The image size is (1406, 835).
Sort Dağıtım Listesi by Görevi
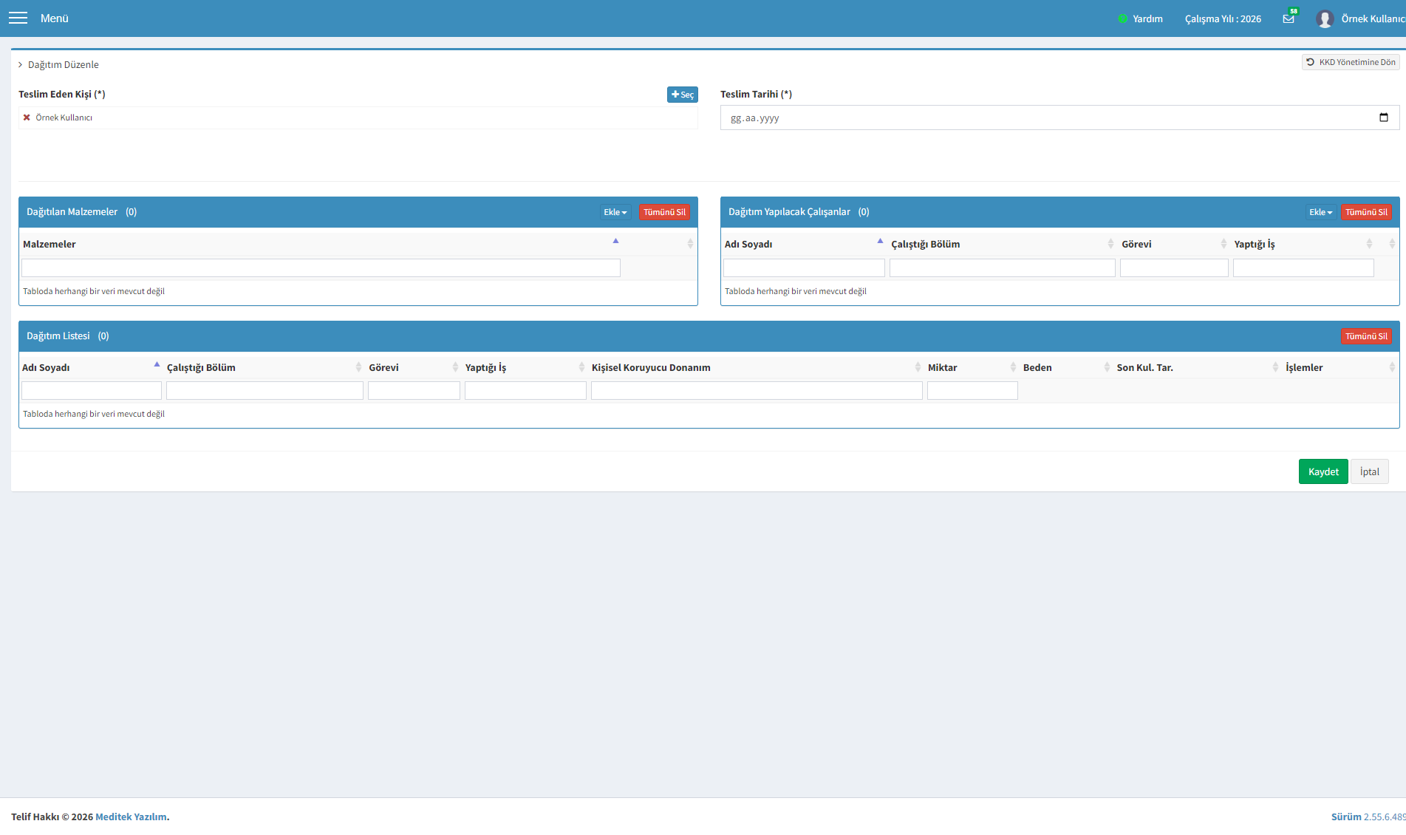click(x=414, y=367)
